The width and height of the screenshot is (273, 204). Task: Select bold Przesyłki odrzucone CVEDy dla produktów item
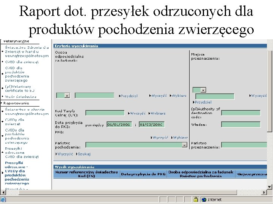pyautogui.click(x=17, y=173)
